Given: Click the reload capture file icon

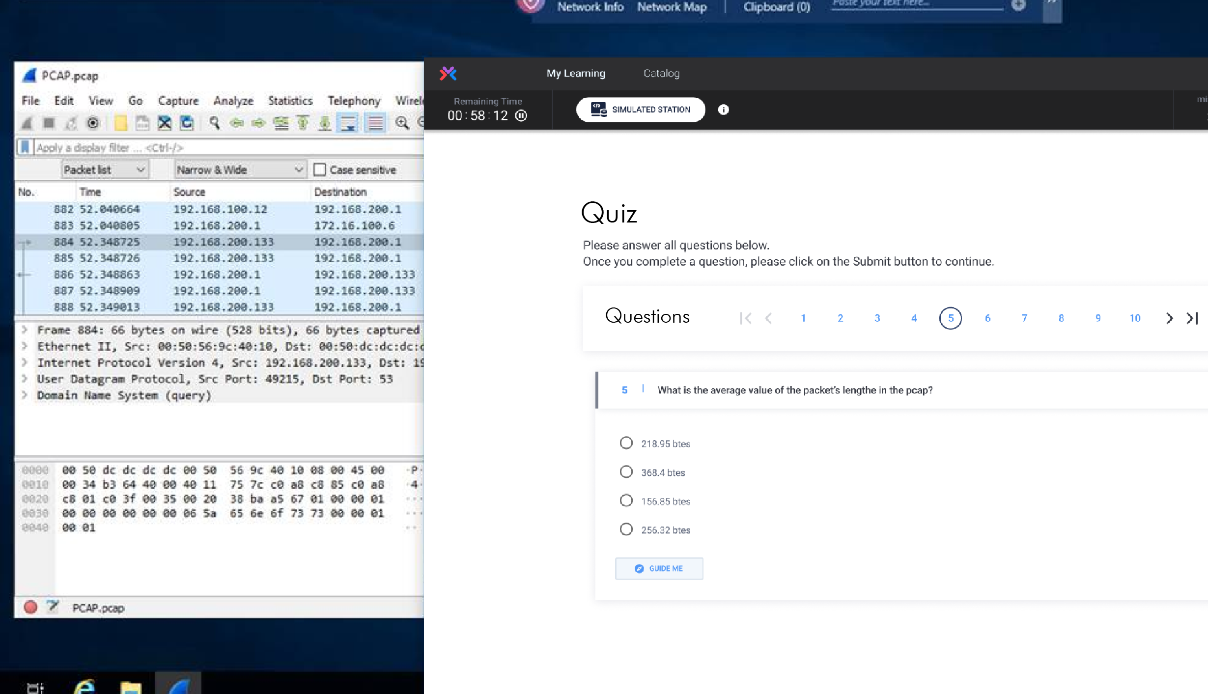Looking at the screenshot, I should [187, 123].
